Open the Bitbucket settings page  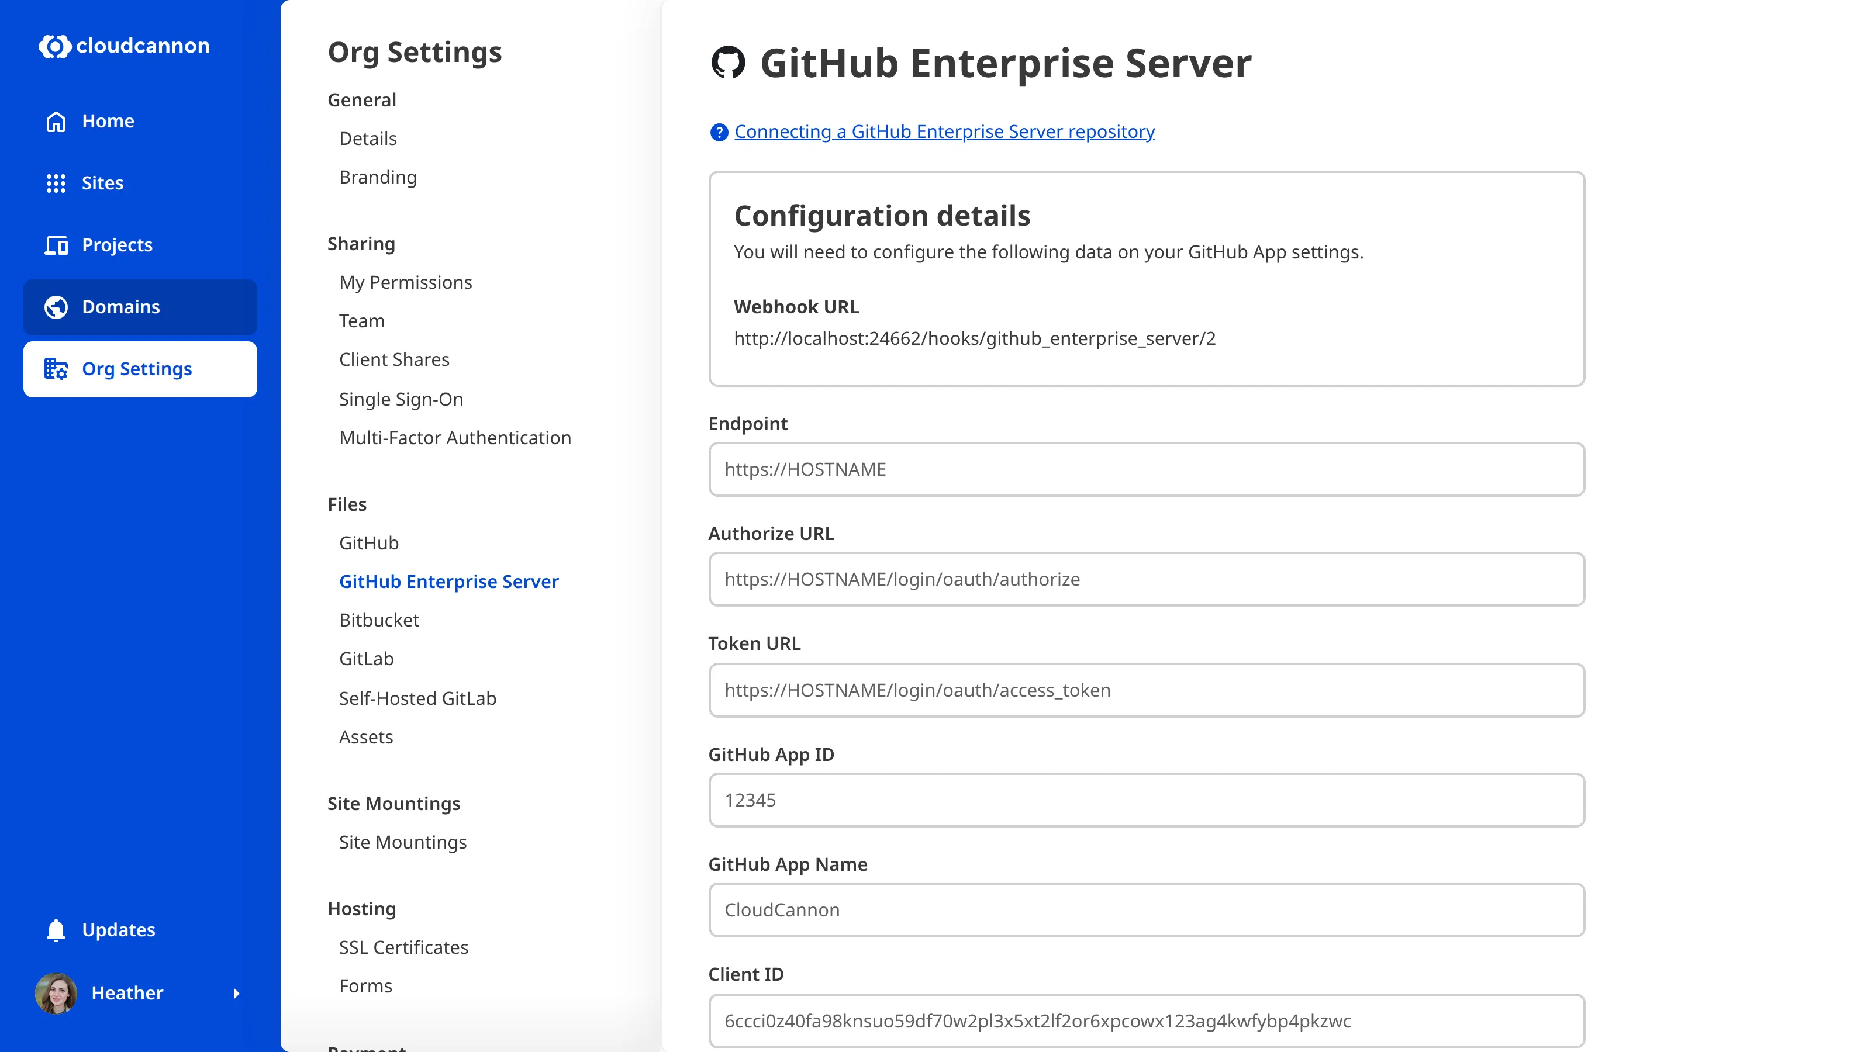click(x=379, y=620)
